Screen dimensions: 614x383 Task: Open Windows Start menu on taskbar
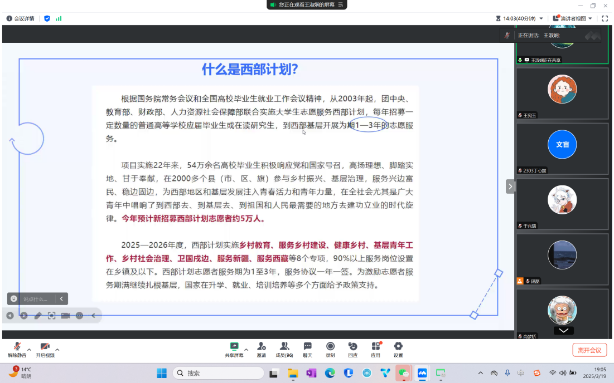pyautogui.click(x=162, y=373)
